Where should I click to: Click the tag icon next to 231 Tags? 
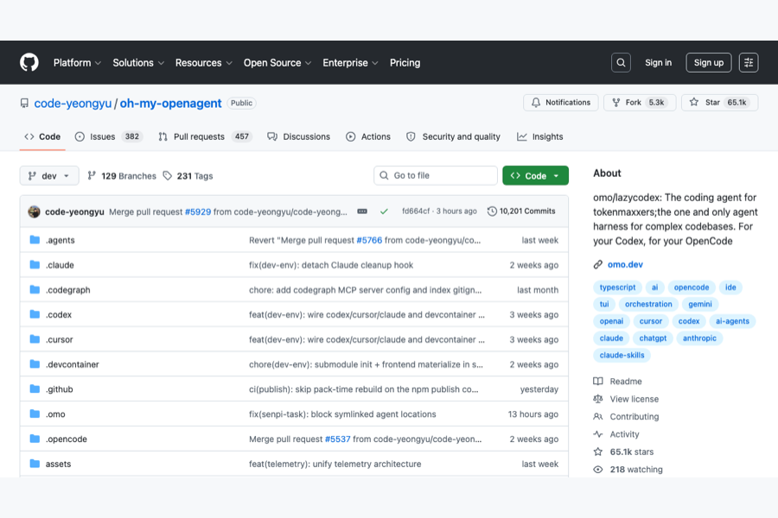point(168,175)
